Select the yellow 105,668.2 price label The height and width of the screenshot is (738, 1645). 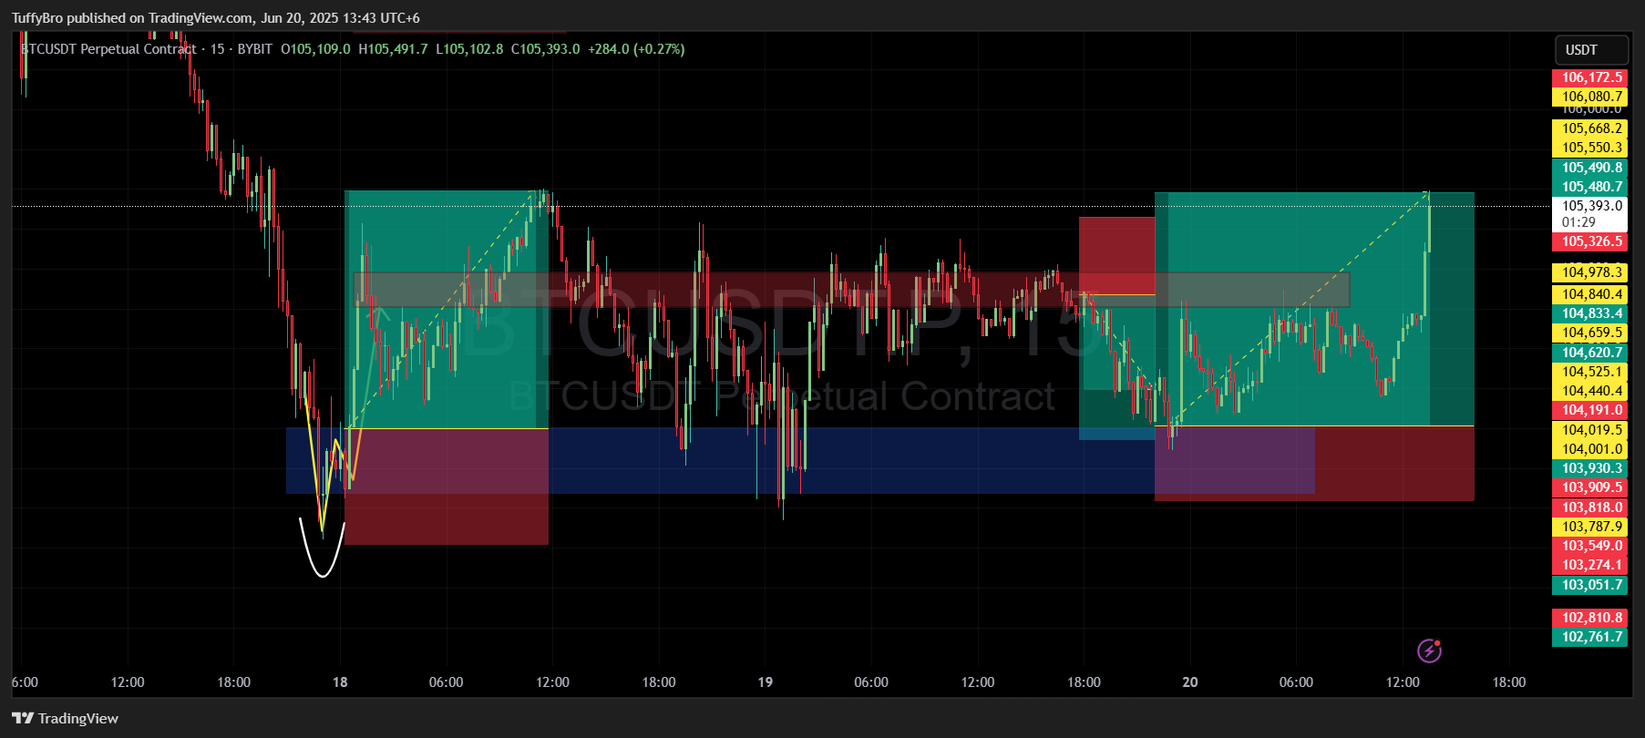coord(1589,128)
